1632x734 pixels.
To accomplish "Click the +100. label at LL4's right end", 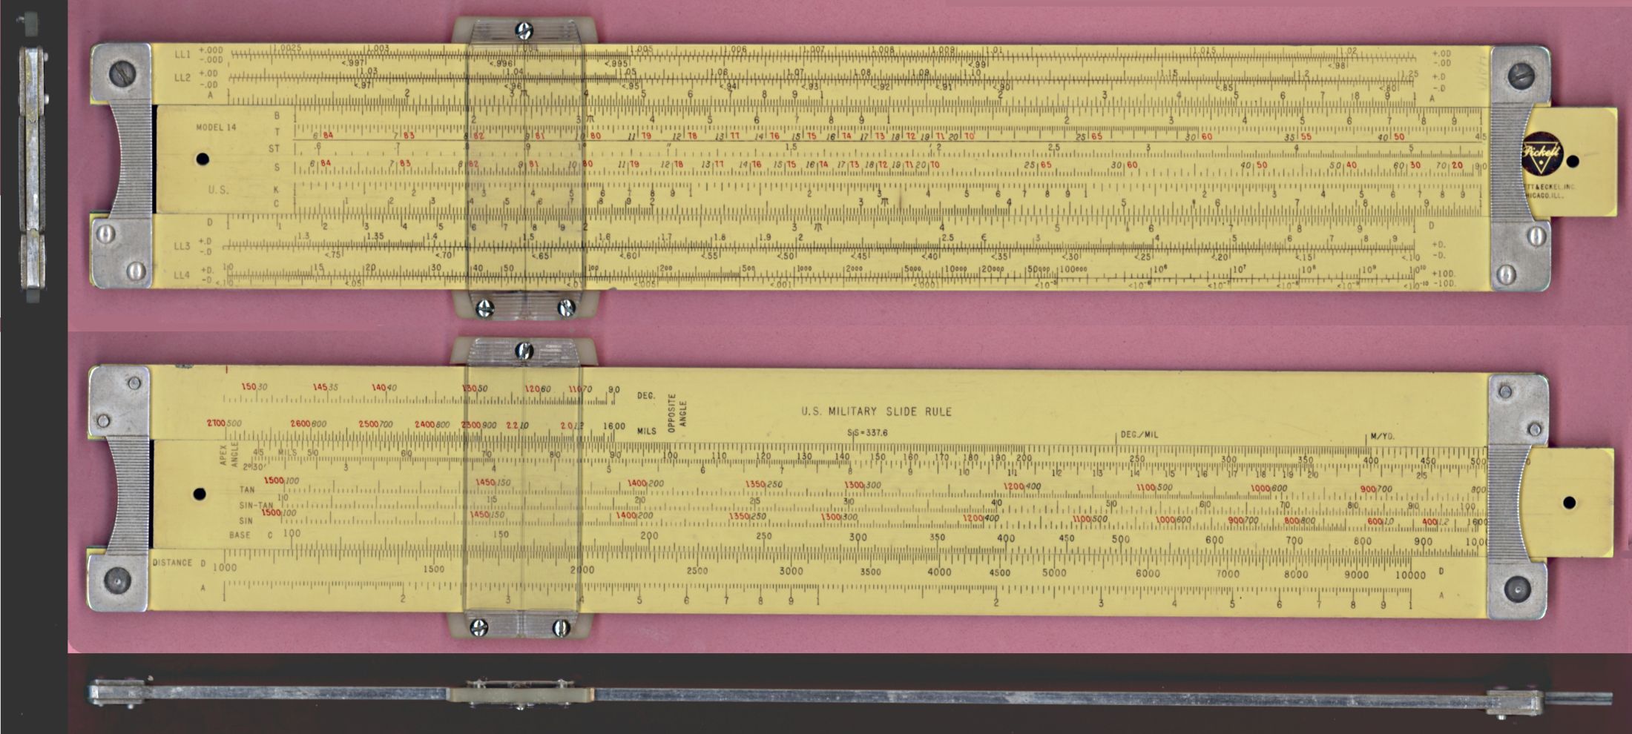I will (1444, 274).
